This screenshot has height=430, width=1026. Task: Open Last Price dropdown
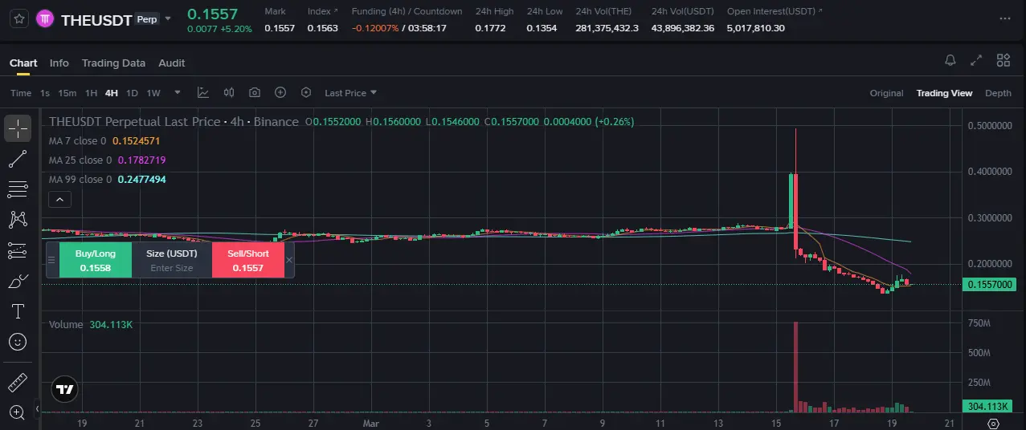350,93
